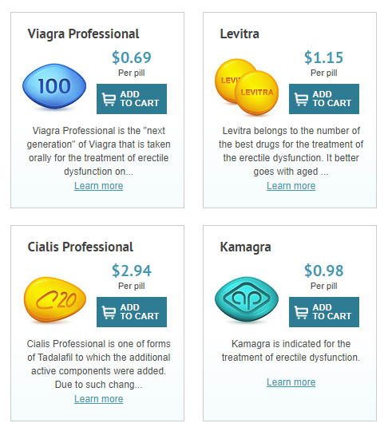Click the yellow C20 Cialis Professional pill image

point(55,299)
